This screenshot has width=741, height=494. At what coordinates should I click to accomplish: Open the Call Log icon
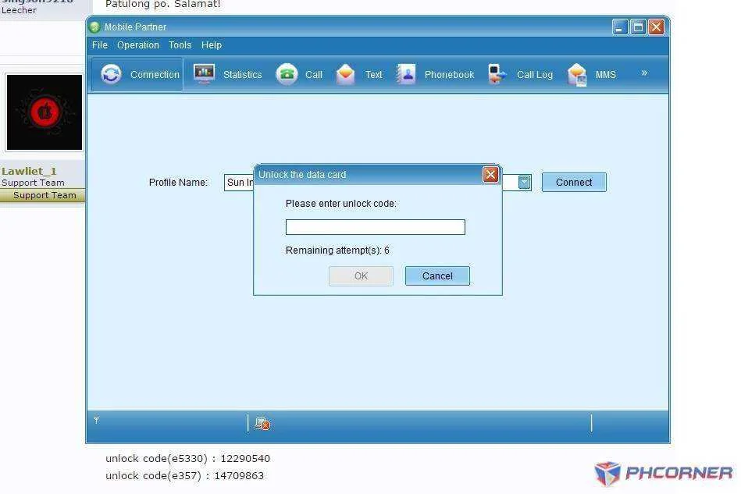(x=497, y=74)
